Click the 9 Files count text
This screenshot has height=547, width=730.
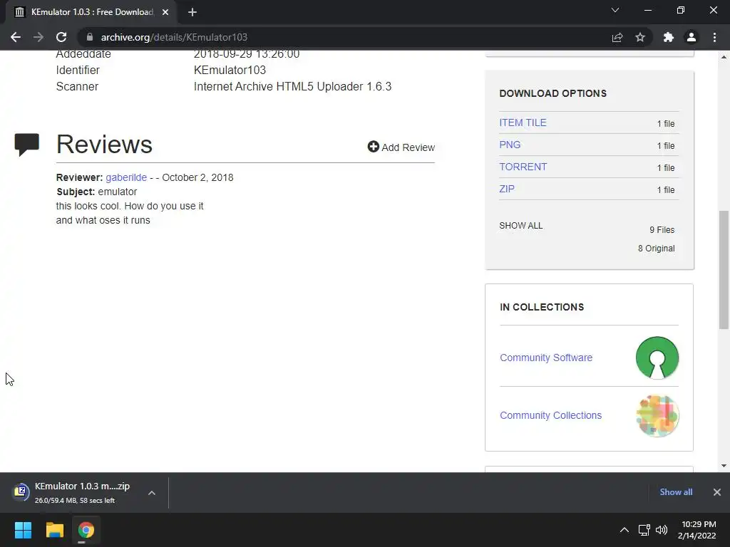pyautogui.click(x=662, y=230)
